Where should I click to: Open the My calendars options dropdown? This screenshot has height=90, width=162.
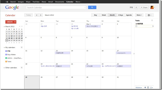click(22, 47)
